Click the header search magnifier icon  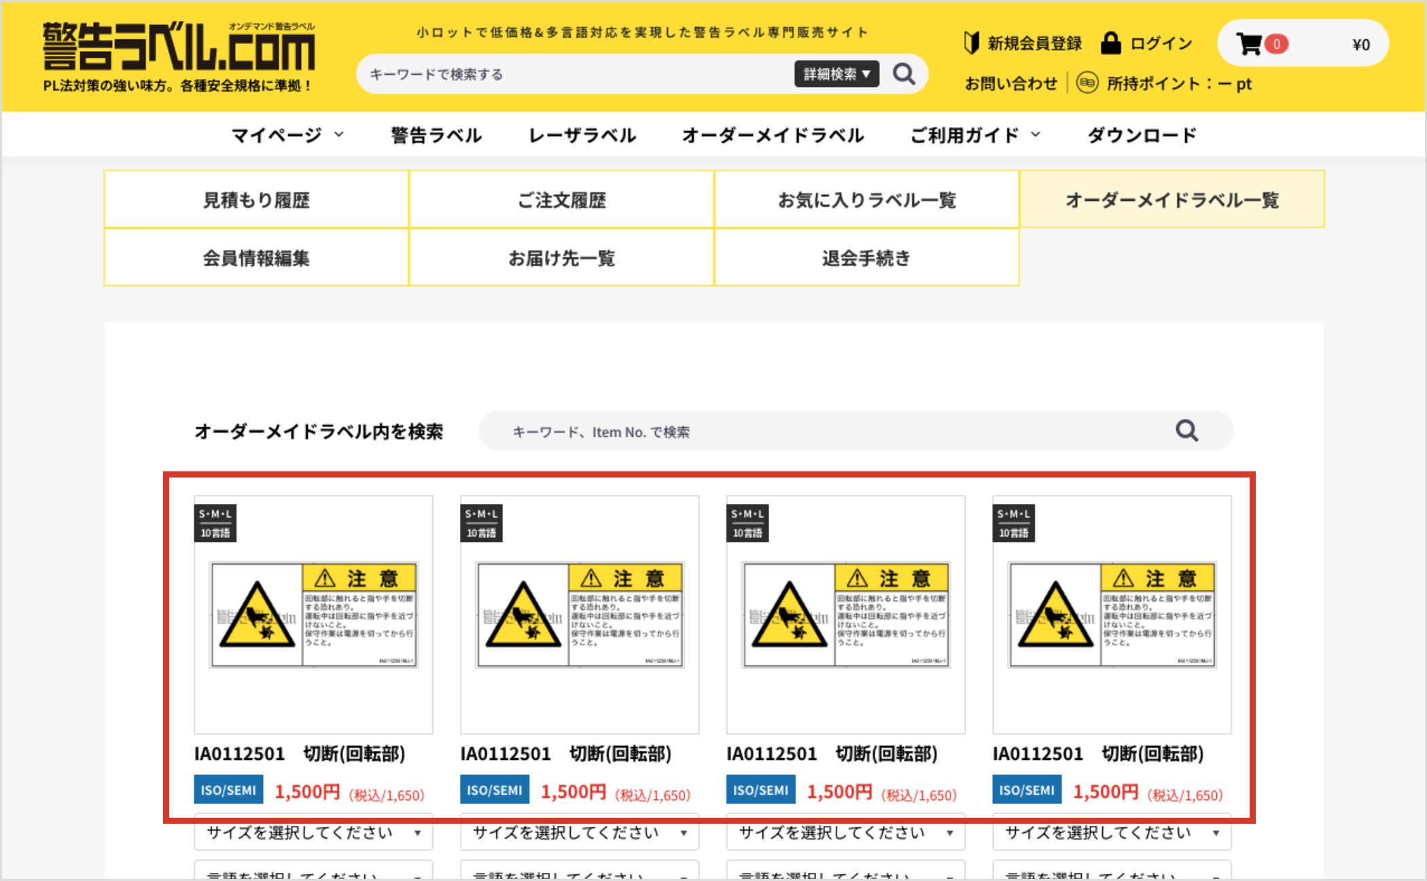click(904, 73)
